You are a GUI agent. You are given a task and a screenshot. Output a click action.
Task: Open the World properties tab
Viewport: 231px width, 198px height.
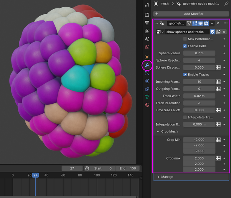(x=147, y=47)
